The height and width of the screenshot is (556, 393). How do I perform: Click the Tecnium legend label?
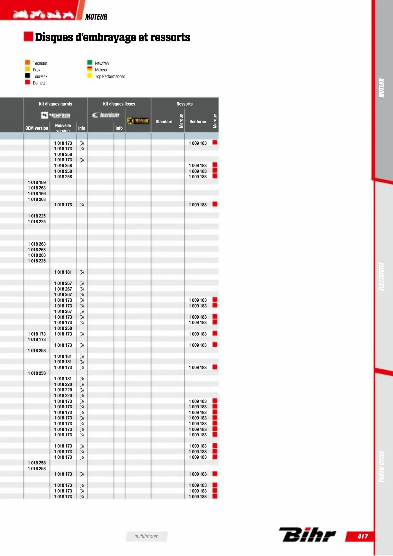click(x=40, y=63)
